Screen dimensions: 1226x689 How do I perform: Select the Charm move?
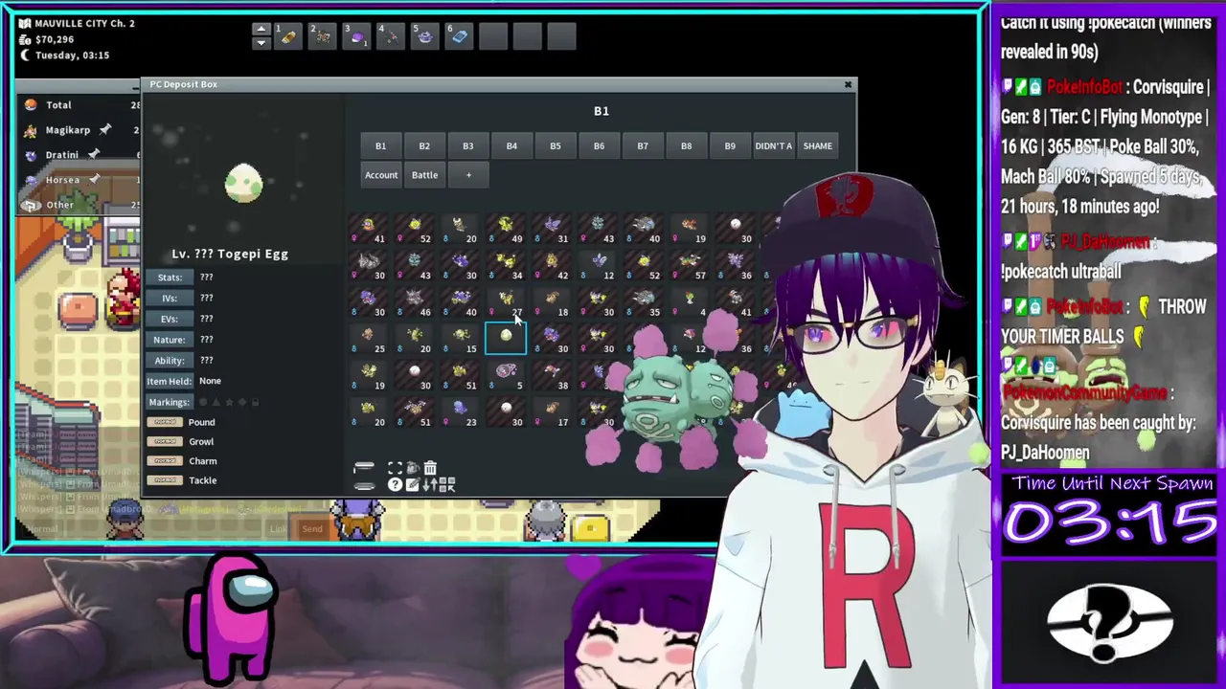pos(202,461)
